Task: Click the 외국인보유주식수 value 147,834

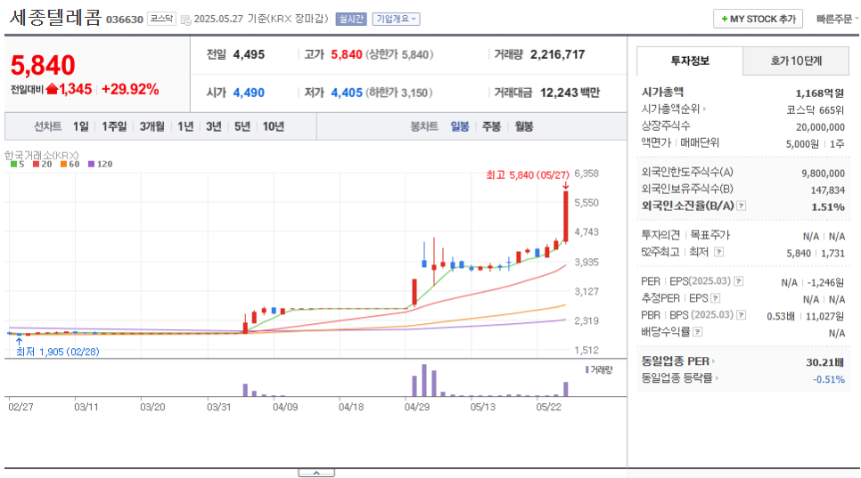Action: pyautogui.click(x=827, y=190)
